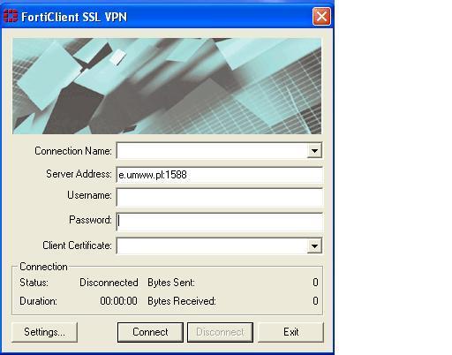Viewport: 452px width, 355px height.
Task: Open the Settings... dialog
Action: click(x=44, y=332)
